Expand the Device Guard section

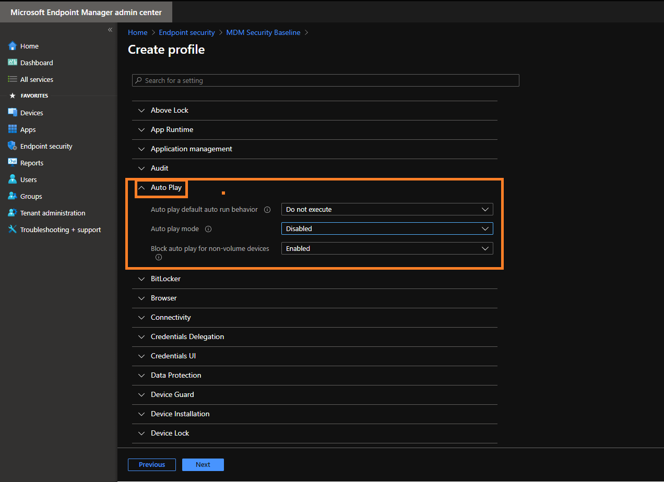pyautogui.click(x=315, y=395)
